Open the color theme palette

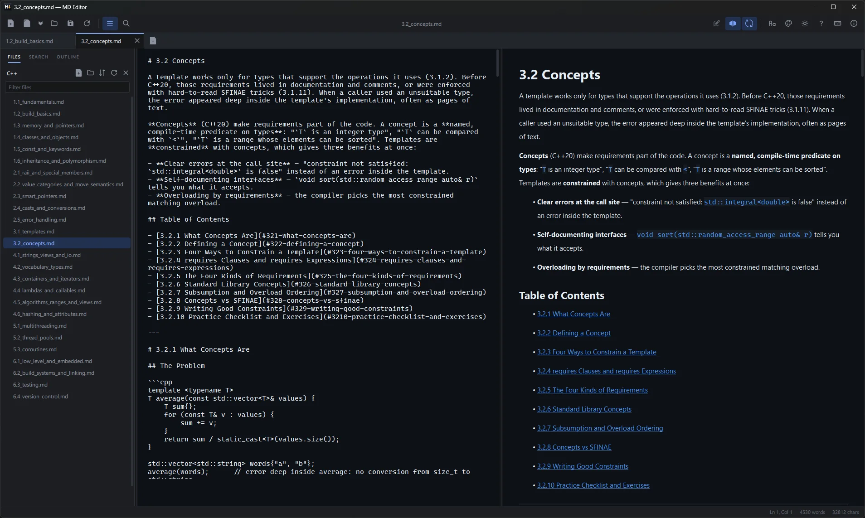[x=788, y=24]
